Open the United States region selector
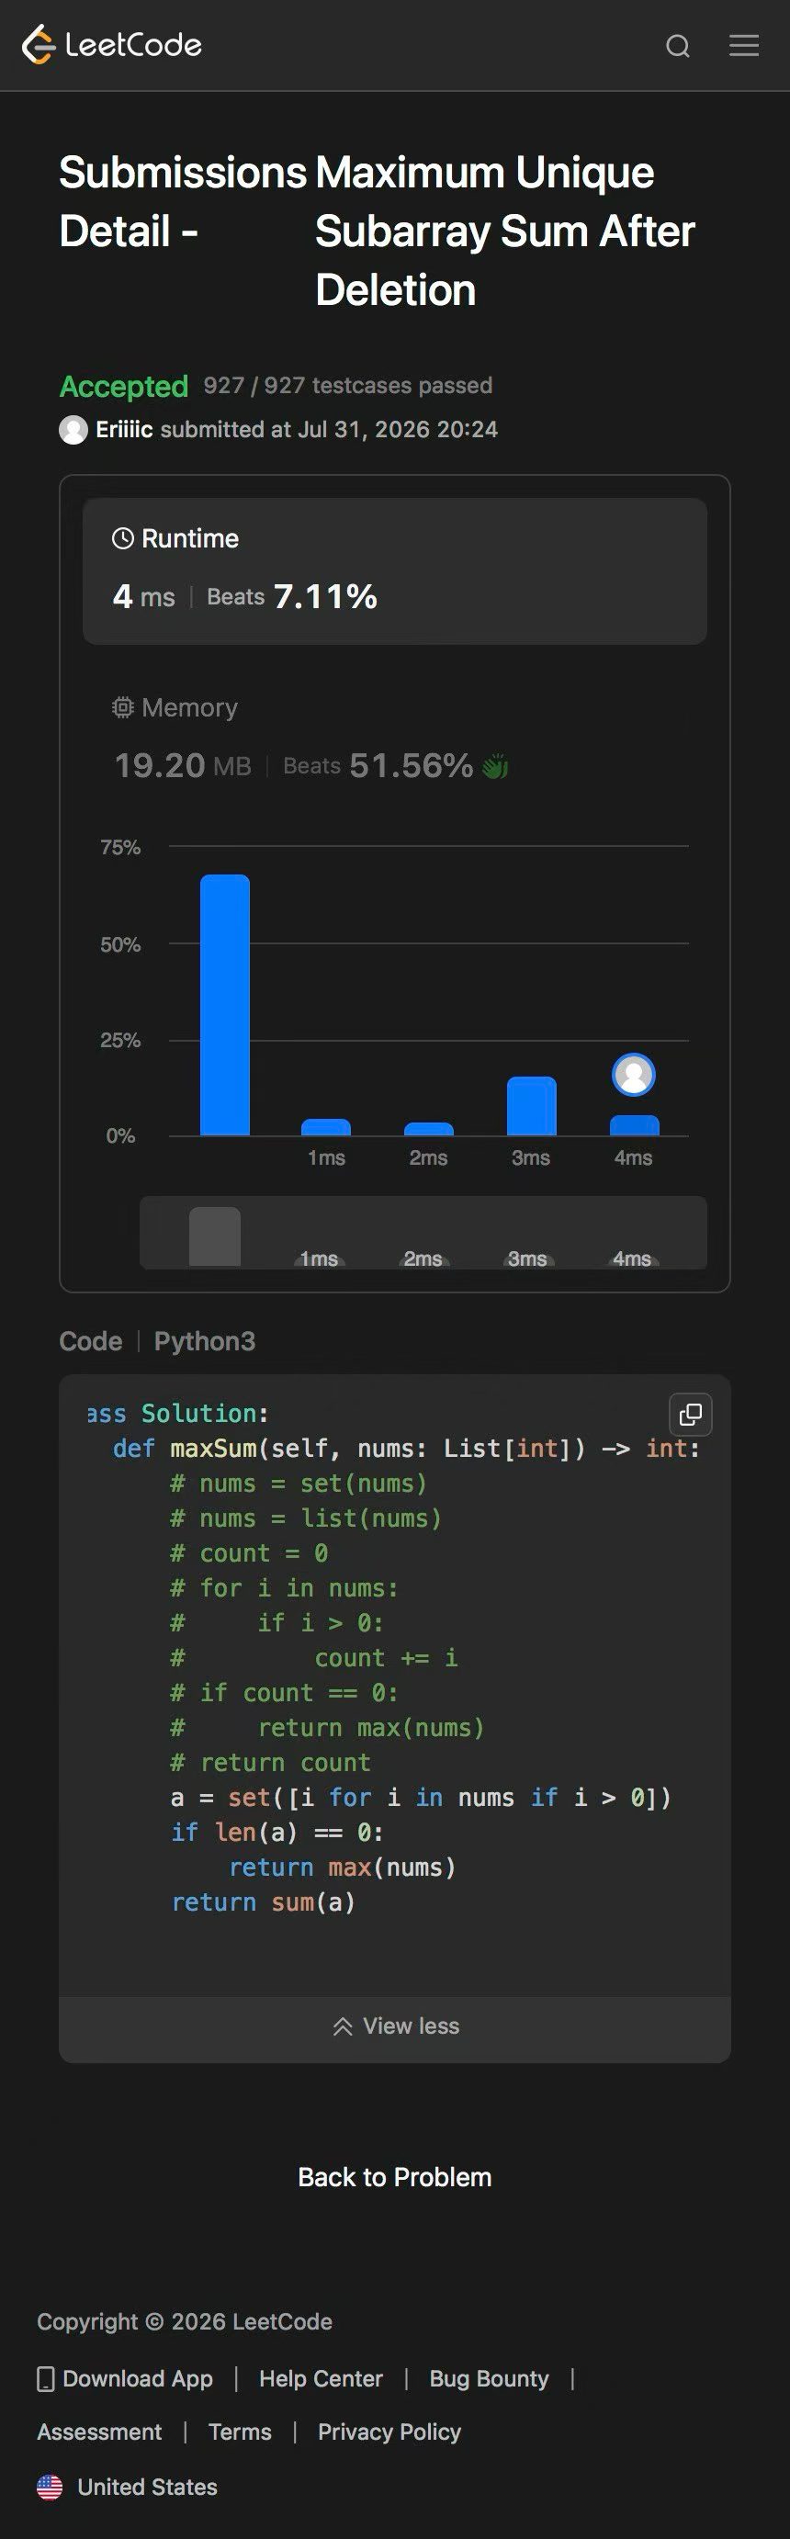The image size is (790, 2539). click(127, 2487)
